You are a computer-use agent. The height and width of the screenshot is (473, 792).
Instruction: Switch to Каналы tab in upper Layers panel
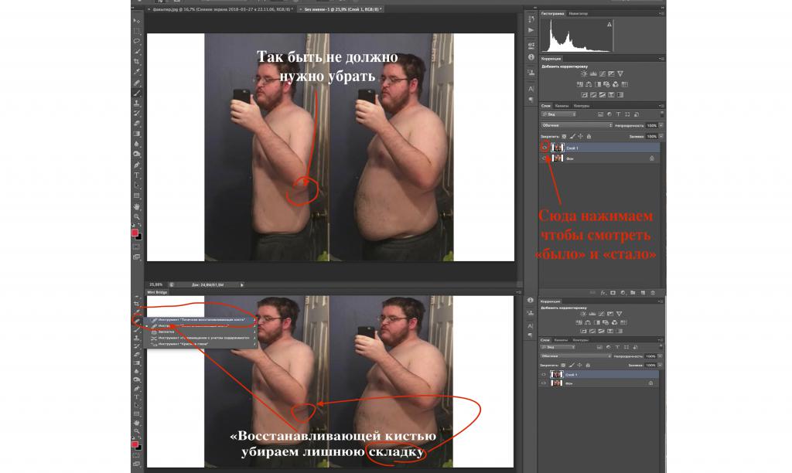pyautogui.click(x=562, y=106)
